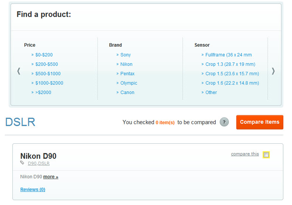Check the 'compare this' checkbox for Nikon D90
Screen dimensions: 292x205
point(266,155)
